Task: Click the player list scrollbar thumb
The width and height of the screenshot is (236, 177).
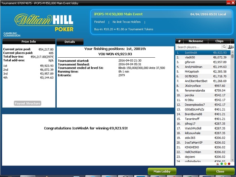Action: [x=232, y=56]
